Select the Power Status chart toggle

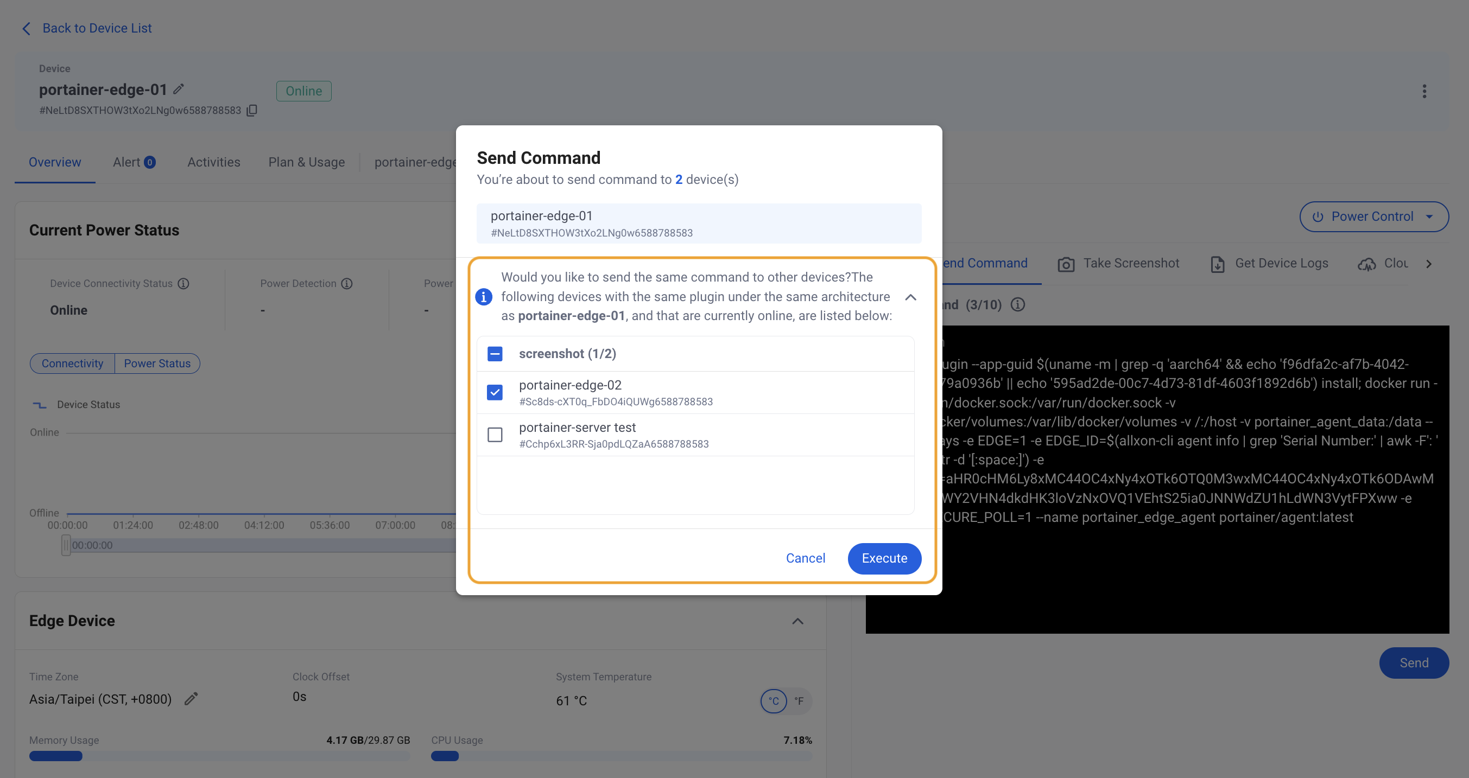pyautogui.click(x=157, y=364)
